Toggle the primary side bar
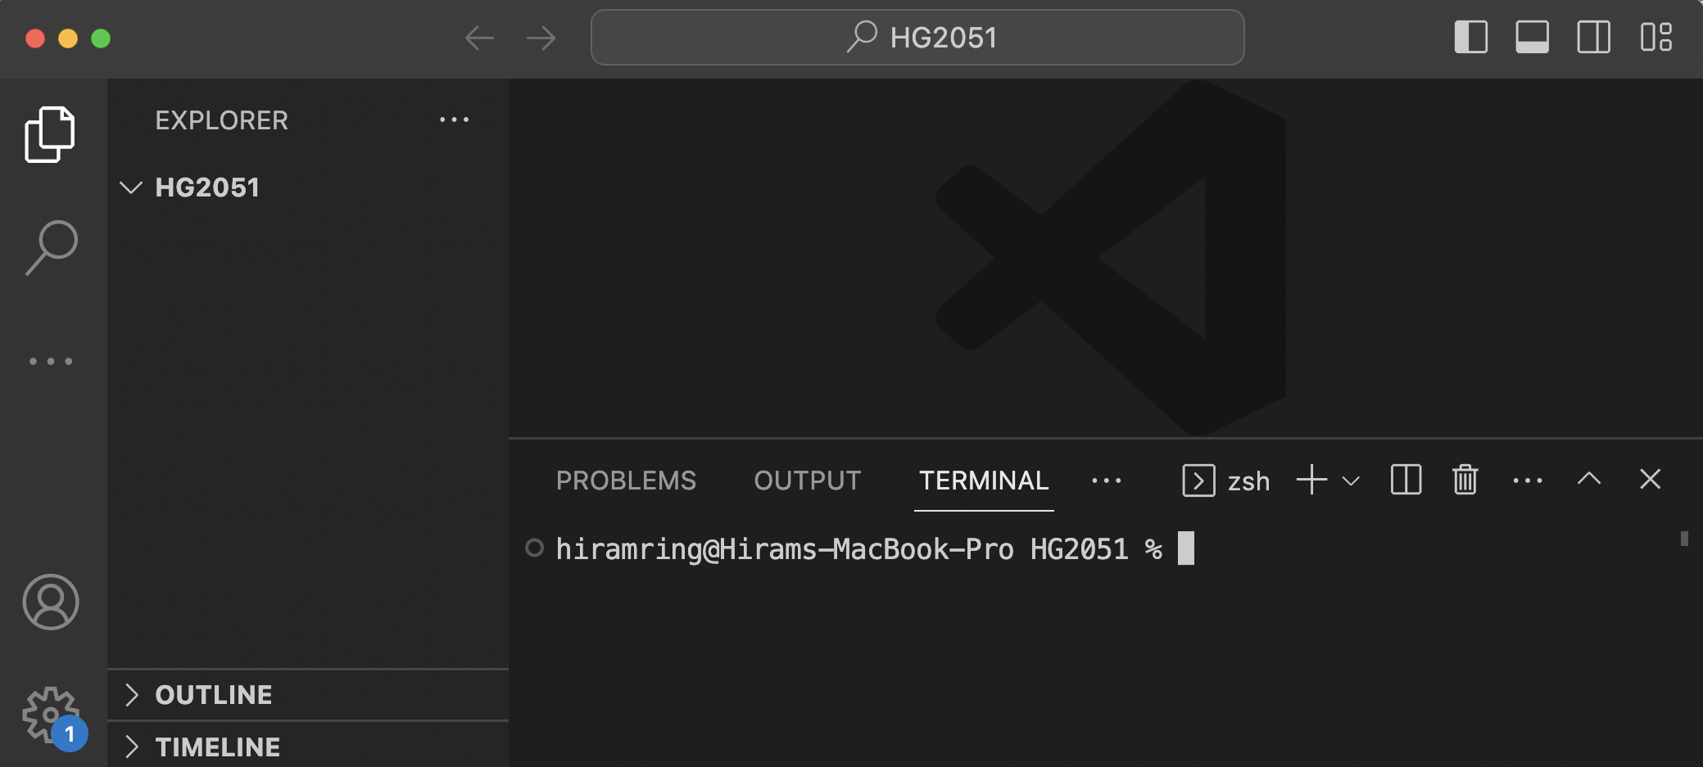 point(1470,38)
